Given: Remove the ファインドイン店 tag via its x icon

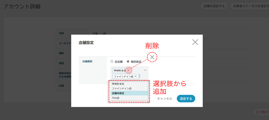Looking at the screenshot, I should [136, 76].
